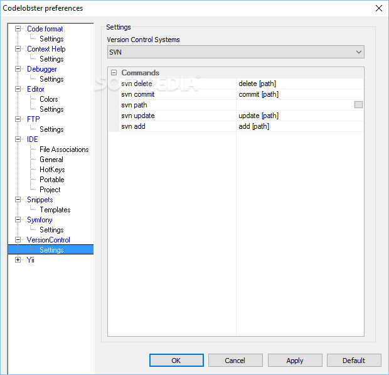The width and height of the screenshot is (389, 375).
Task: Open Colors under Editor
Action: [x=49, y=99]
